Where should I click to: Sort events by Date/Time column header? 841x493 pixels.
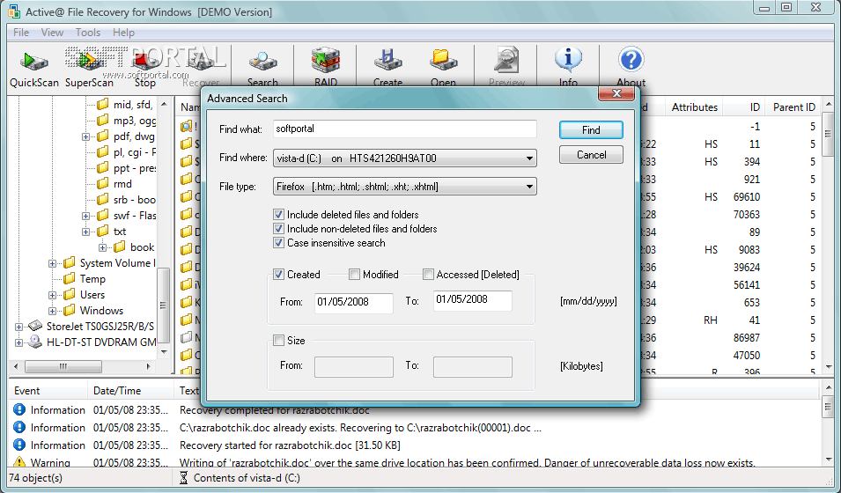tap(130, 391)
